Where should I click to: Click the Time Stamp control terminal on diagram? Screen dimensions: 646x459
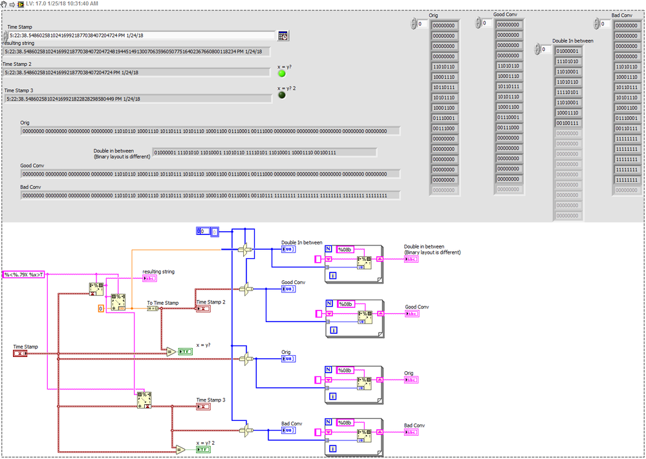coord(20,353)
